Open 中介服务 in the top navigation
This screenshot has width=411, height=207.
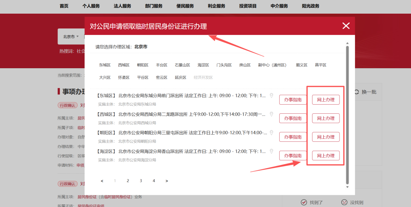(x=279, y=6)
